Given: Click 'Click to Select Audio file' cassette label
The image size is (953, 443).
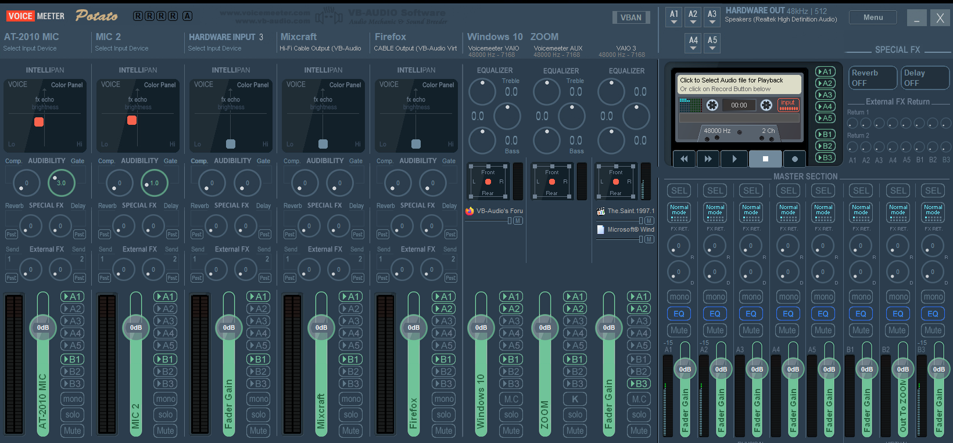Looking at the screenshot, I should tap(739, 84).
